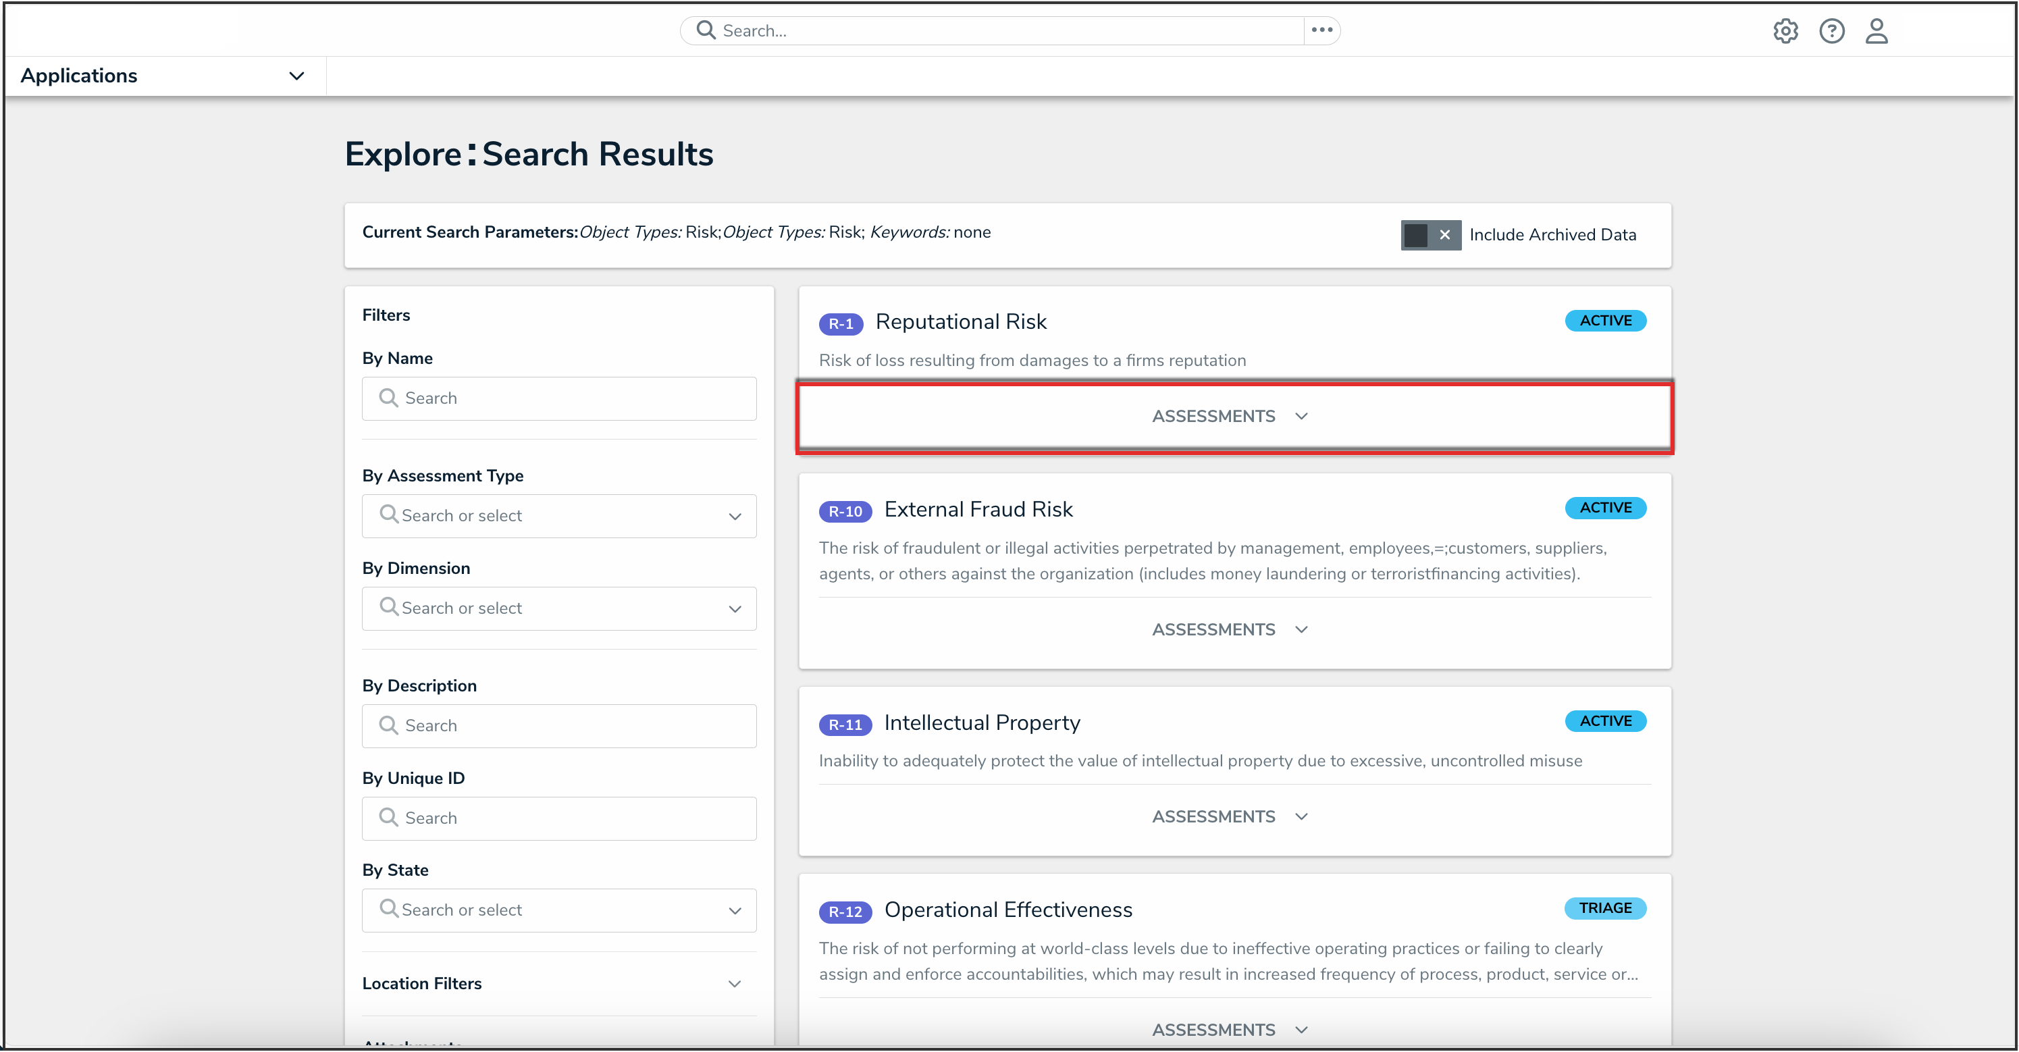The height and width of the screenshot is (1052, 2019).
Task: Click the three-dot search options icon
Action: point(1321,30)
